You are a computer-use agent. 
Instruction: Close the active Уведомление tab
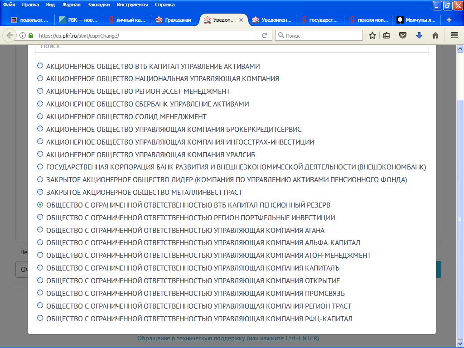tap(241, 20)
